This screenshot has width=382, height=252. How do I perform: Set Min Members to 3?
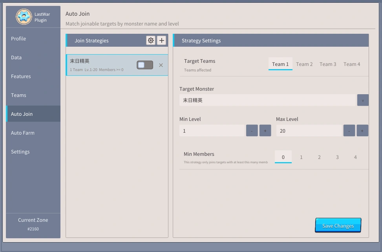tap(337, 157)
